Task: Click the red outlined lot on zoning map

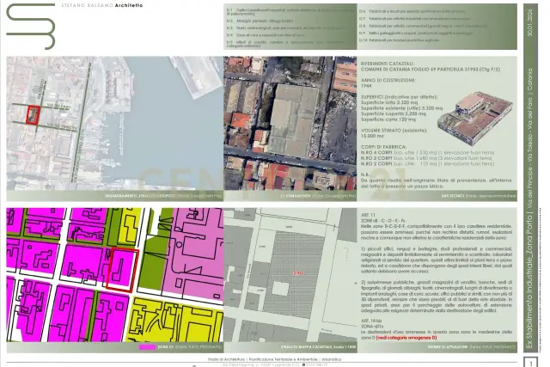Action: point(122,270)
